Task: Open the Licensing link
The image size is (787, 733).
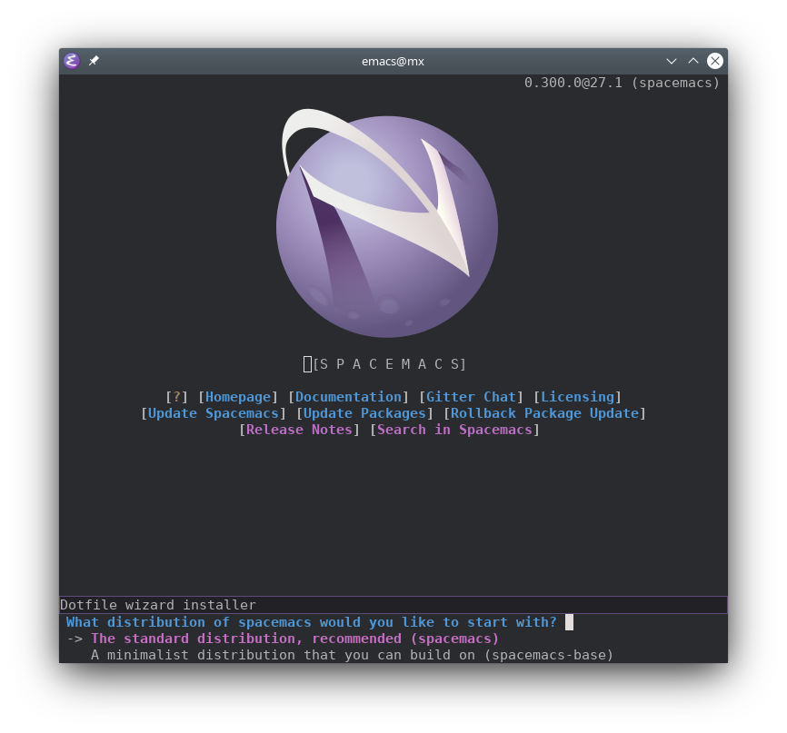Action: (x=577, y=397)
